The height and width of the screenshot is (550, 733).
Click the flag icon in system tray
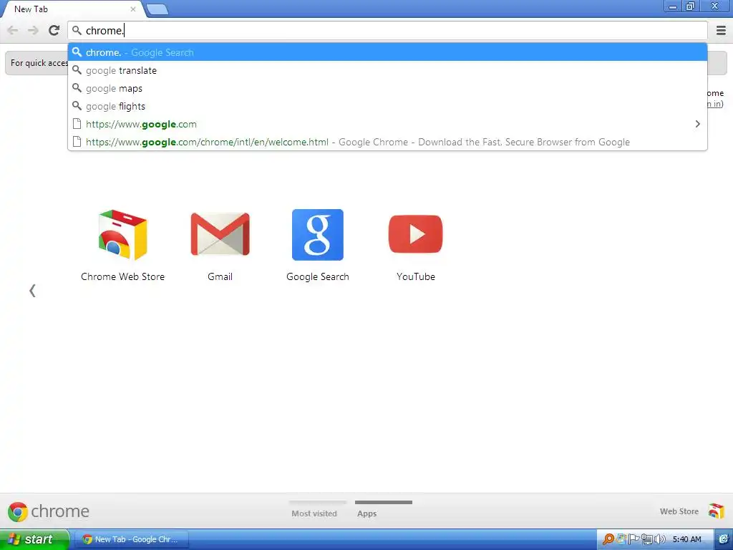pyautogui.click(x=634, y=539)
